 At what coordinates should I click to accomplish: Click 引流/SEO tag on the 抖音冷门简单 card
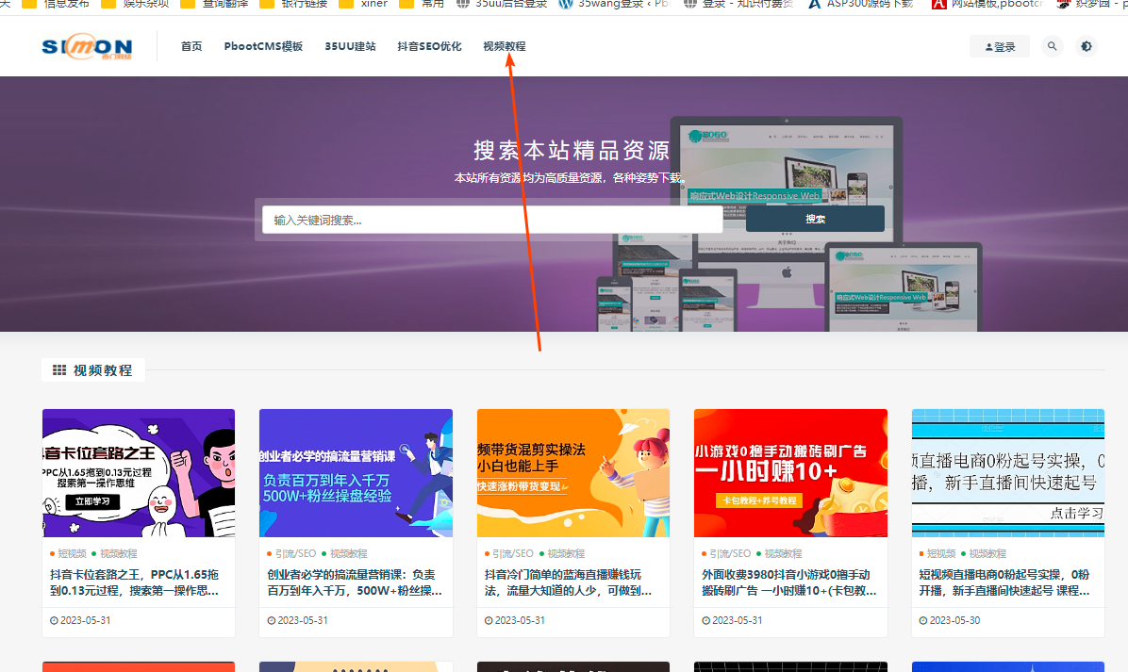pyautogui.click(x=513, y=553)
